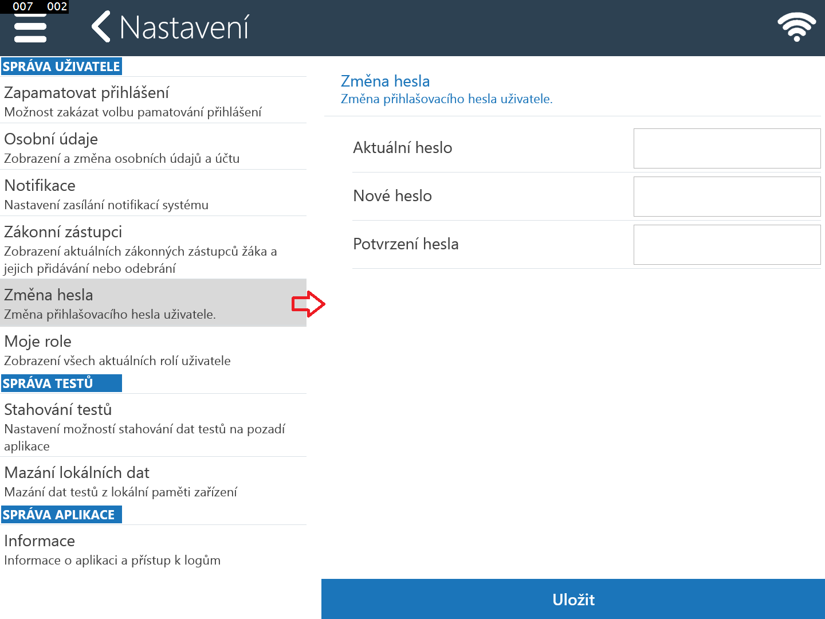The width and height of the screenshot is (825, 619).
Task: Click the Potvrzení hesla input field
Action: pyautogui.click(x=727, y=245)
